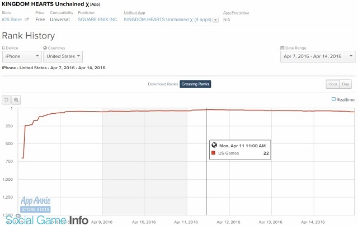Viewport: 358px width, 226px height.
Task: Switch to the Download Ranks tab
Action: (162, 84)
